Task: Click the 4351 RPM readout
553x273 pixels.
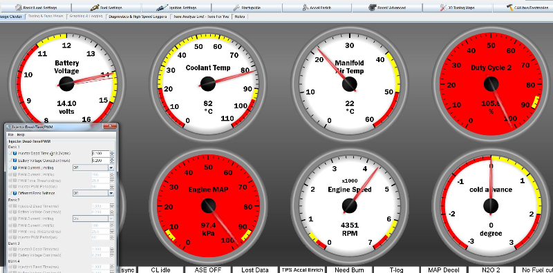Action: tap(350, 229)
